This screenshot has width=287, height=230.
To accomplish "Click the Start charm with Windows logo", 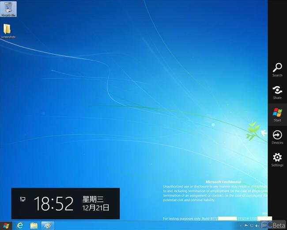I will click(277, 115).
